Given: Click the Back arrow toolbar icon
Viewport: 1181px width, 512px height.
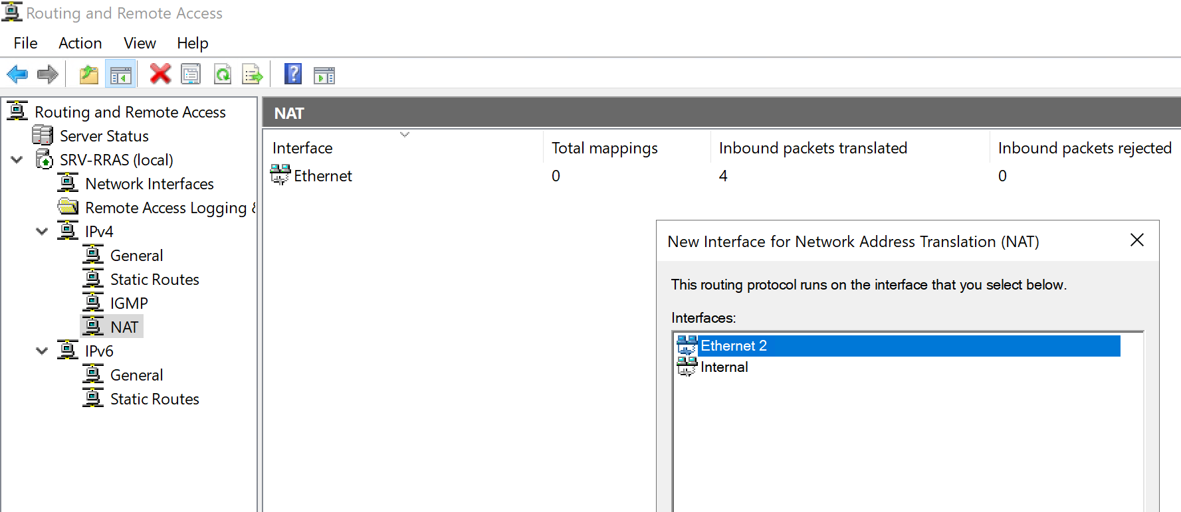Looking at the screenshot, I should pyautogui.click(x=17, y=74).
